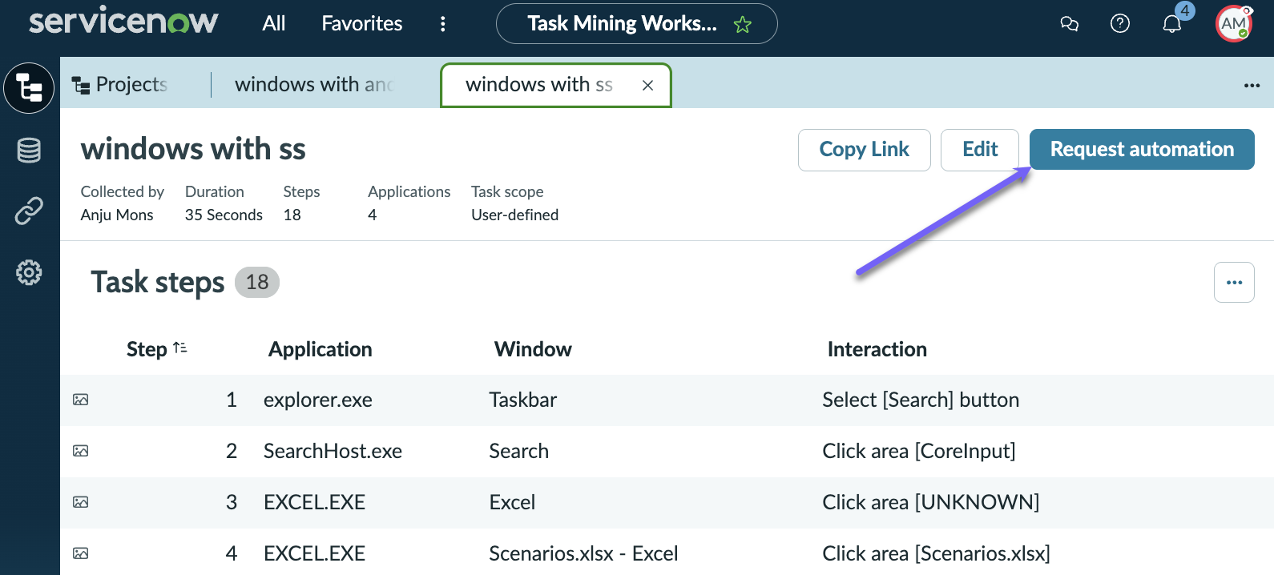Open the All menu

(x=274, y=23)
